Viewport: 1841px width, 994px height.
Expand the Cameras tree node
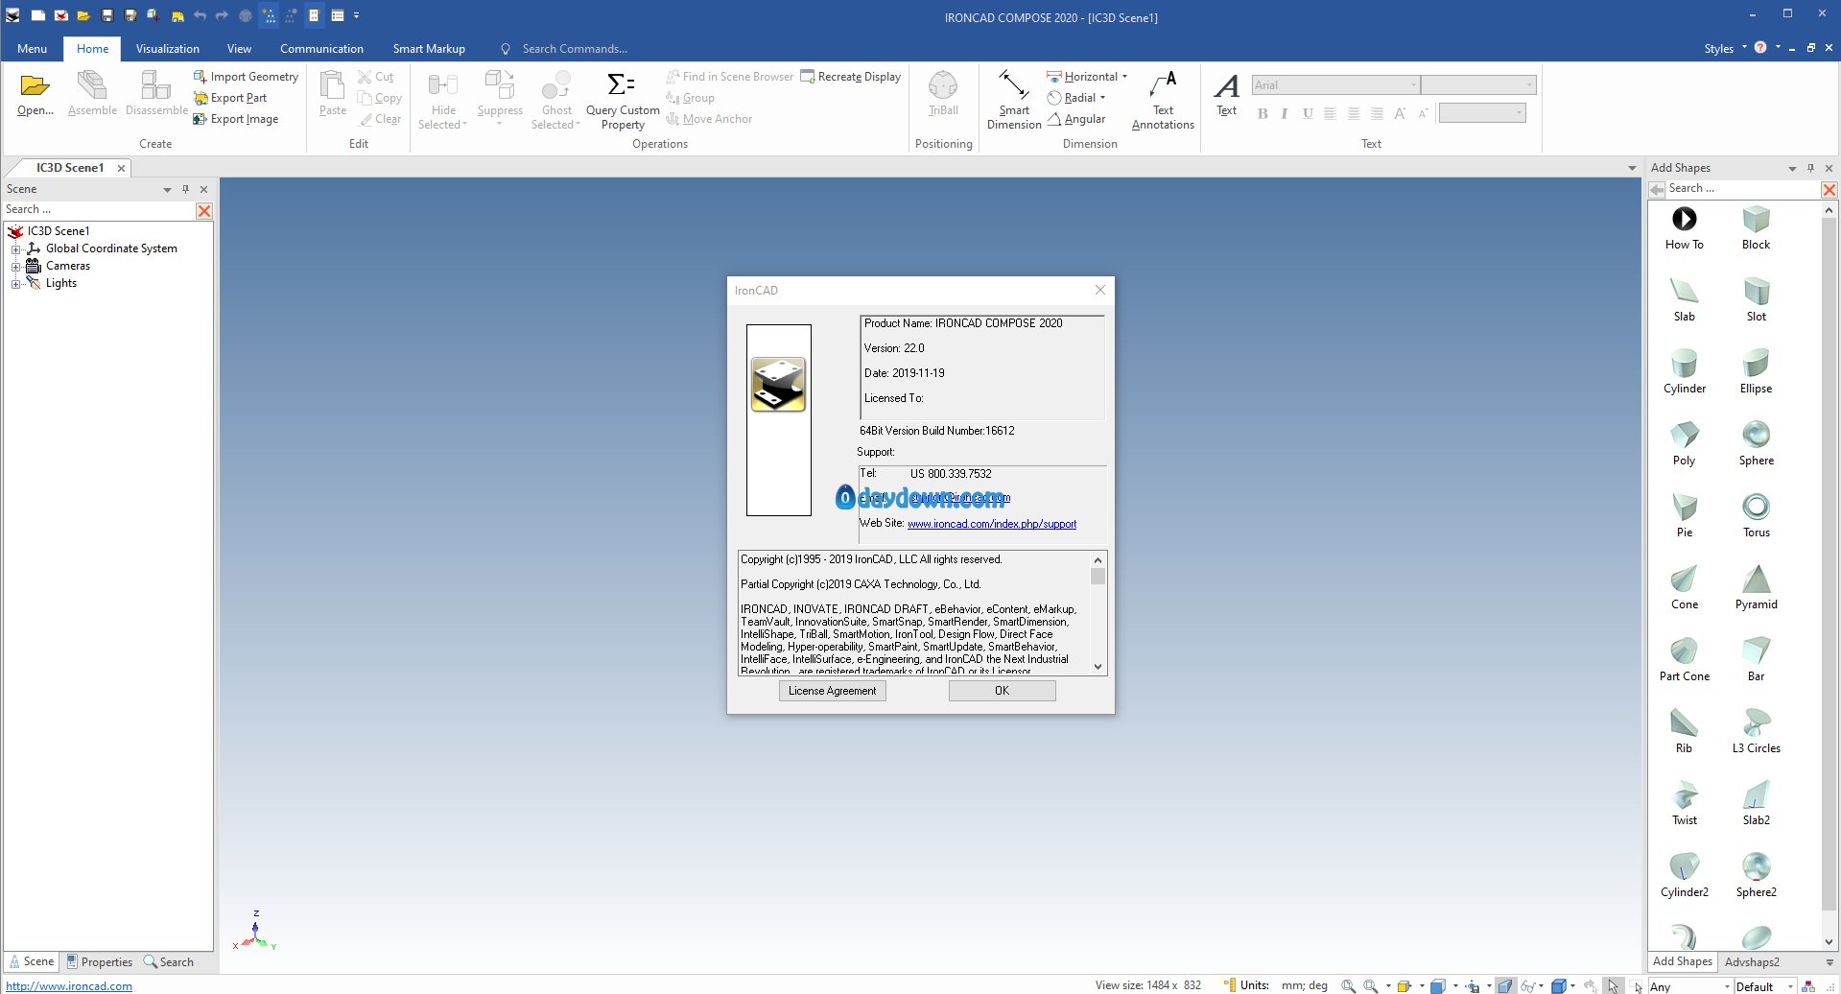tap(15, 267)
